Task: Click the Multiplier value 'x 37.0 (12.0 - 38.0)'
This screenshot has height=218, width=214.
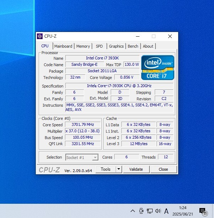Action: [83, 131]
